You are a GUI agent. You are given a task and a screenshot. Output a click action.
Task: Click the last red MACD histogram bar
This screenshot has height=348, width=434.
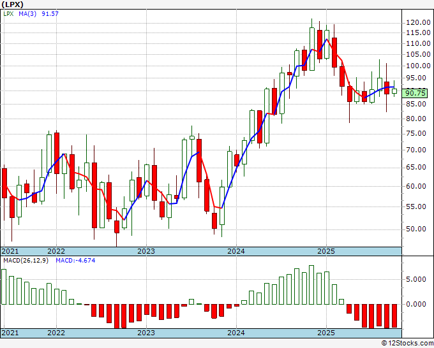tap(394, 315)
